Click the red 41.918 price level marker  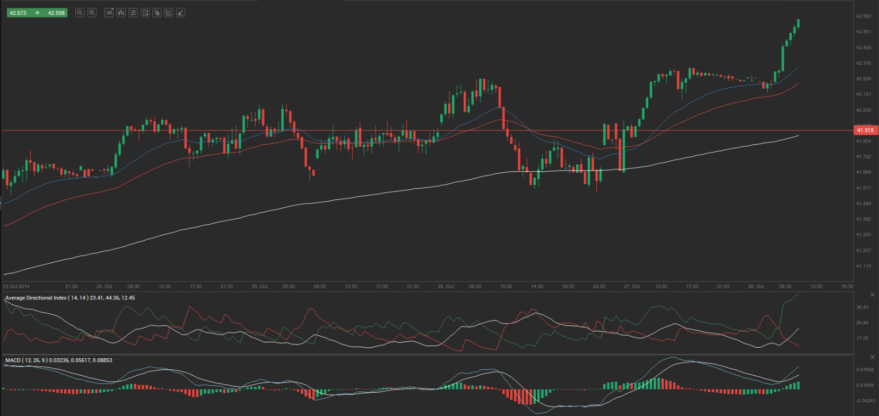(x=865, y=130)
